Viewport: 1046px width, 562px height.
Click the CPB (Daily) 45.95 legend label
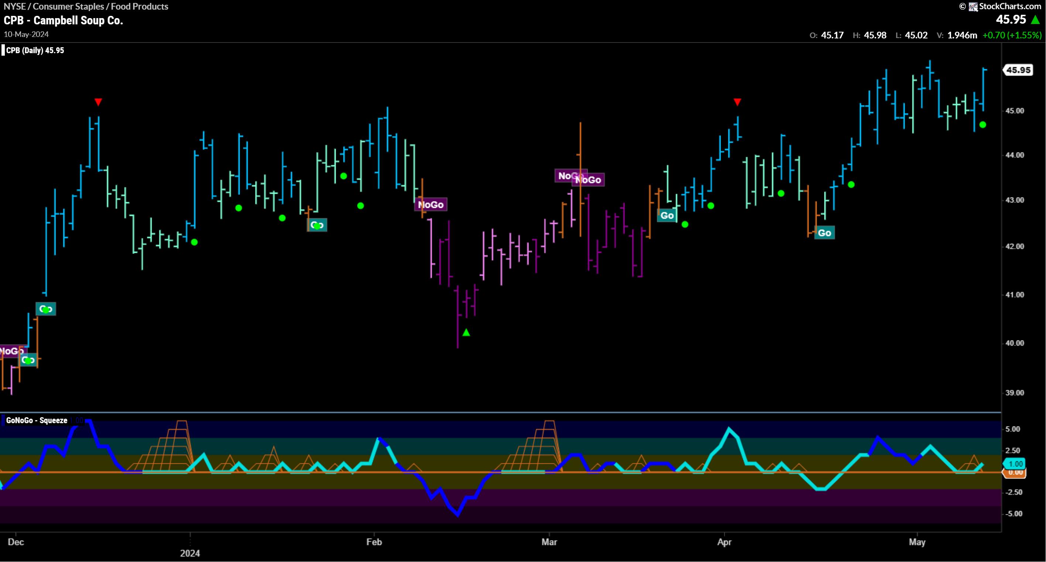pyautogui.click(x=35, y=50)
